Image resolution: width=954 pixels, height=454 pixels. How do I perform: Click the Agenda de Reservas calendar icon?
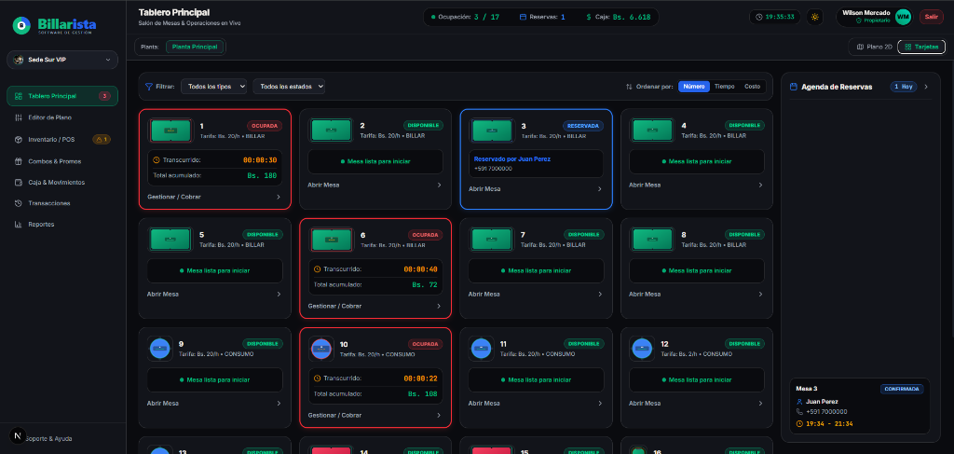794,87
